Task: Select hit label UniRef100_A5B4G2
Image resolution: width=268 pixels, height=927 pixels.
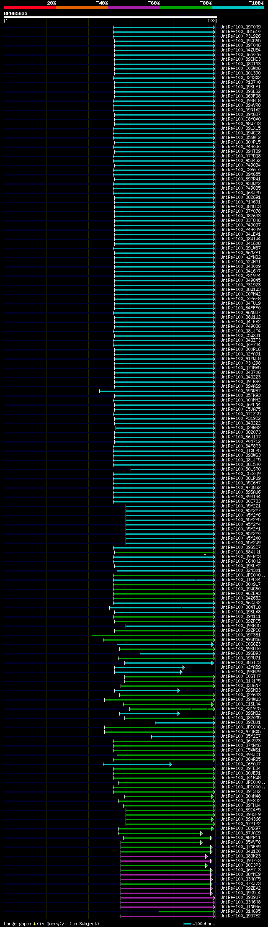Action: pos(240,160)
